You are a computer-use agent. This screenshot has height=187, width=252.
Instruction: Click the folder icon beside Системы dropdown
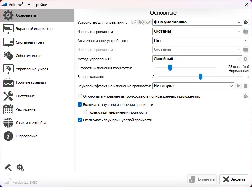(246, 32)
